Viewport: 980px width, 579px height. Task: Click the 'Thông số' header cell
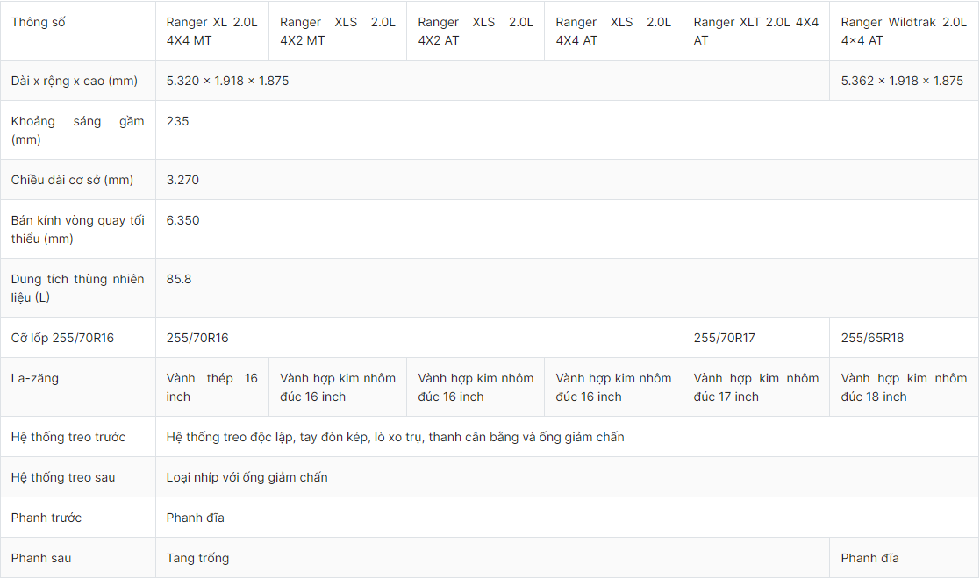click(x=39, y=22)
